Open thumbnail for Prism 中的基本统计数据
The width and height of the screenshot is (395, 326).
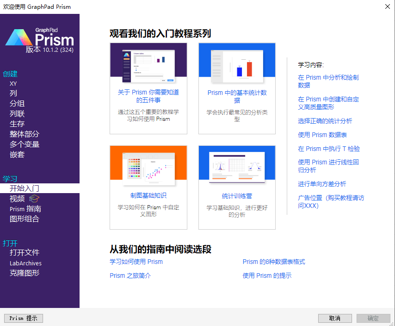pos(237,63)
